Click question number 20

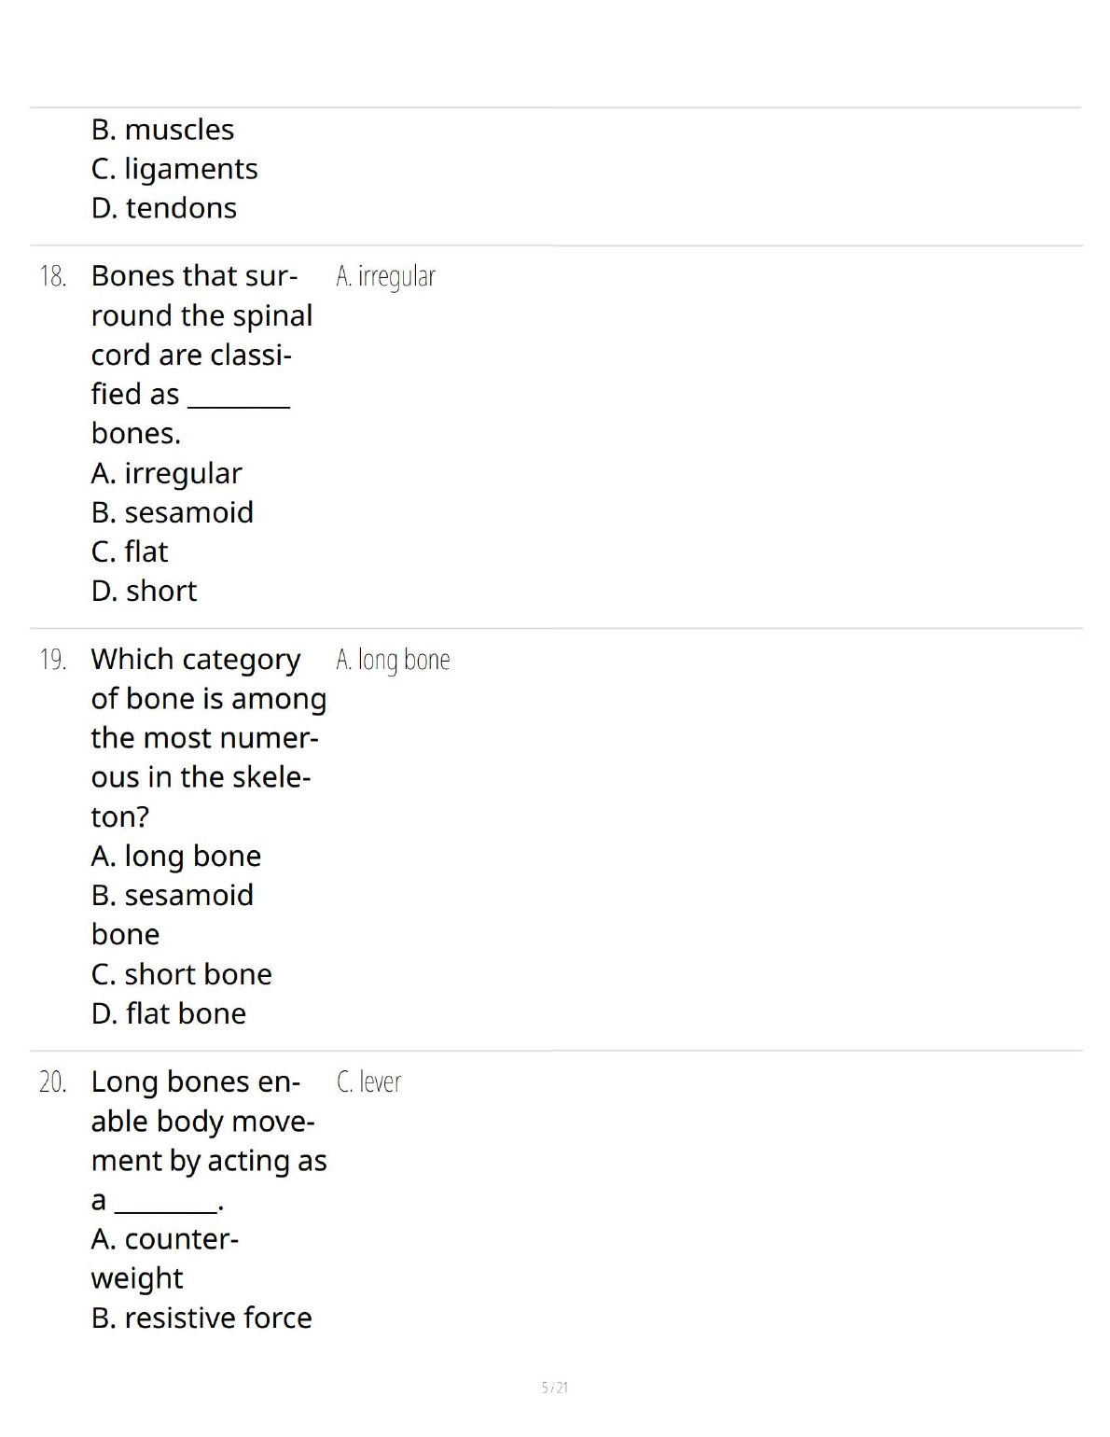pyautogui.click(x=53, y=1082)
